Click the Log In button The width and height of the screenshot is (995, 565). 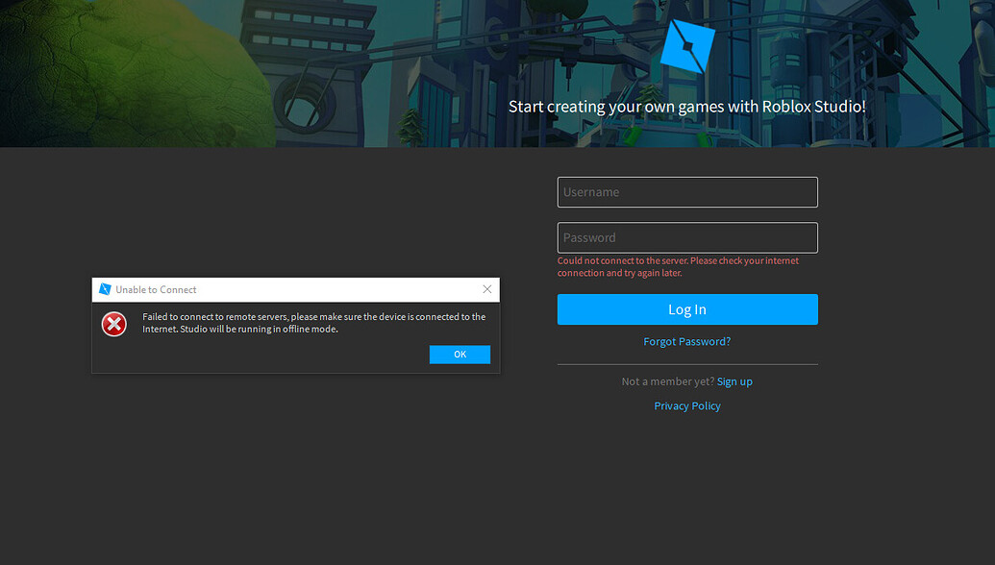[687, 309]
